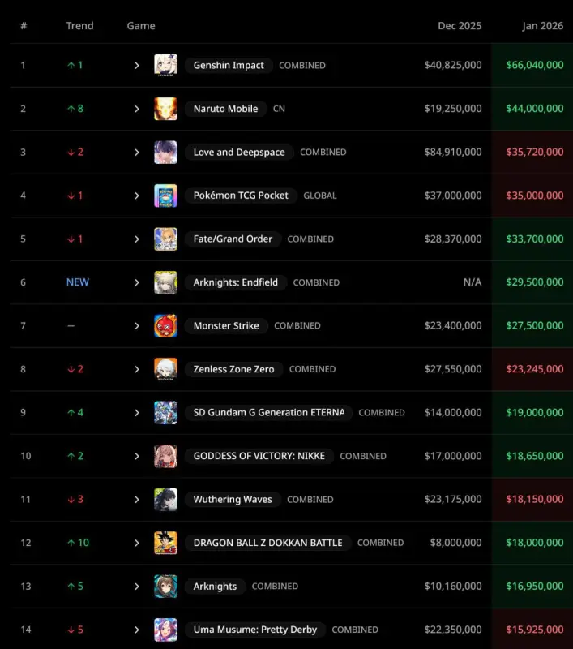Click the Zenless Zone Zero icon

point(165,369)
